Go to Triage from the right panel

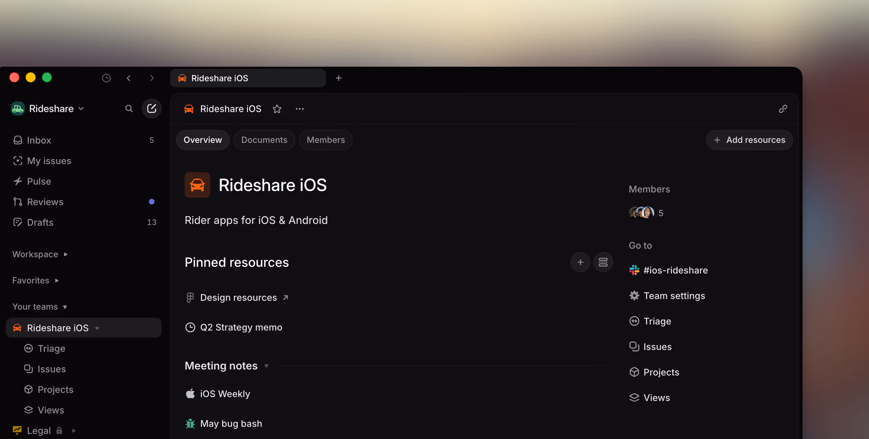[x=650, y=321]
